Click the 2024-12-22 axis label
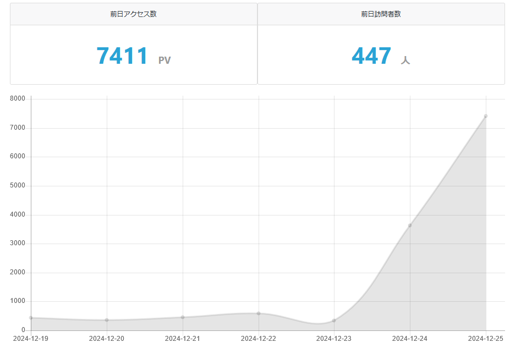The width and height of the screenshot is (510, 348). tap(258, 339)
